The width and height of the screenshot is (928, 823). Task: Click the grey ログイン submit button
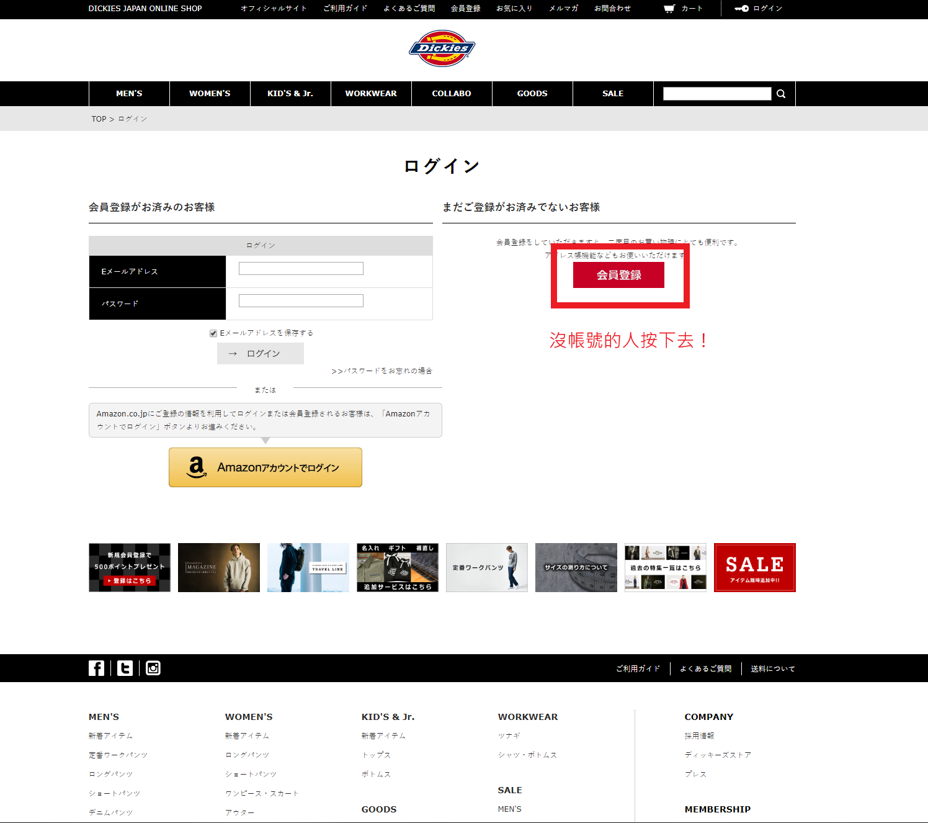pyautogui.click(x=260, y=354)
